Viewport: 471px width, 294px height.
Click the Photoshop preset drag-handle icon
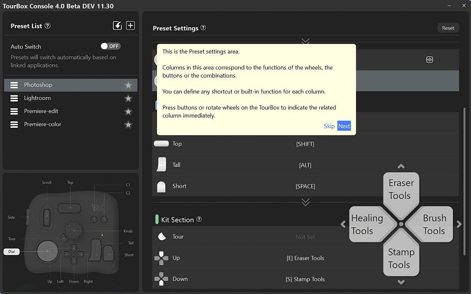coord(14,85)
